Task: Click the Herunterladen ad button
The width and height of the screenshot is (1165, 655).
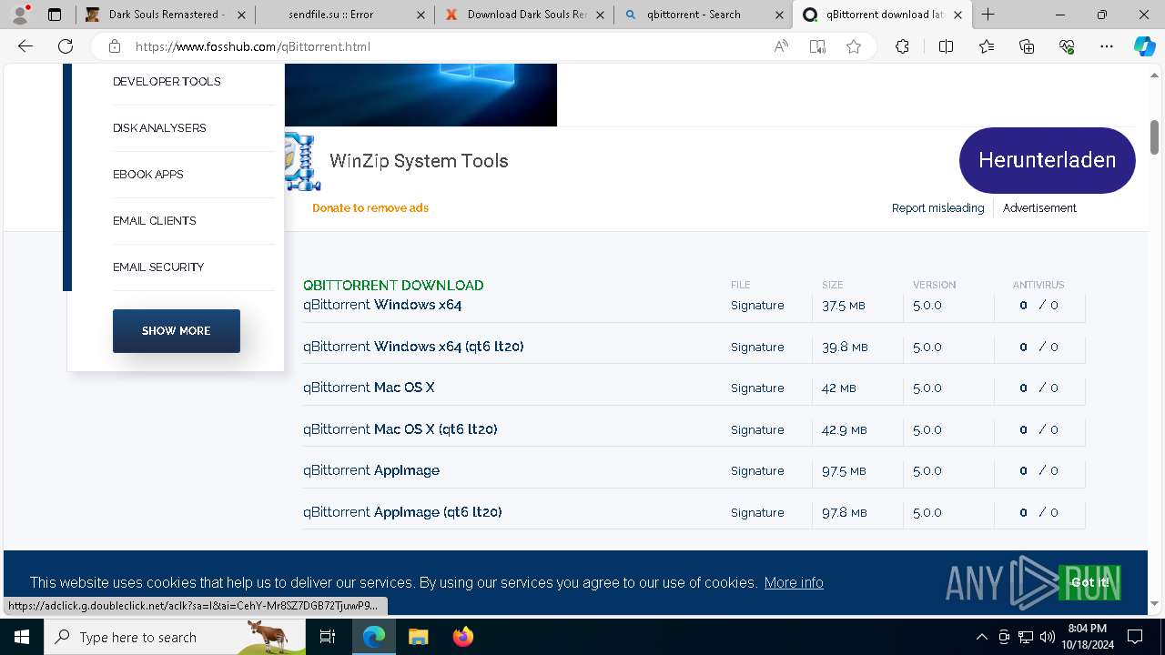Action: click(1048, 160)
